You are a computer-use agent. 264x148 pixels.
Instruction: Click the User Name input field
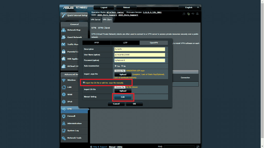[139, 55]
